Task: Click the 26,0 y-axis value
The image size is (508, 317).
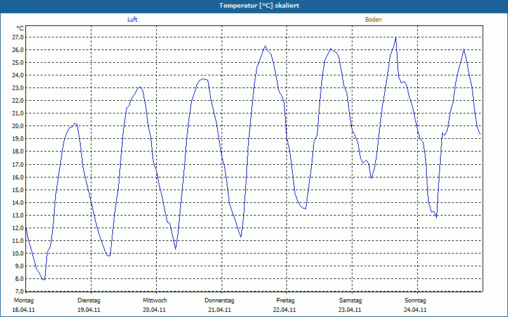Action: (x=18, y=50)
